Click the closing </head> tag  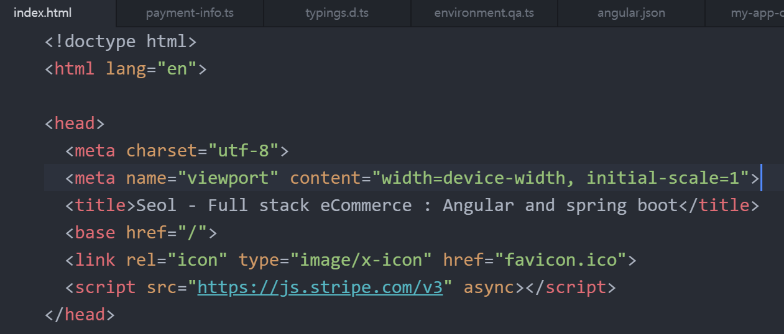click(80, 315)
